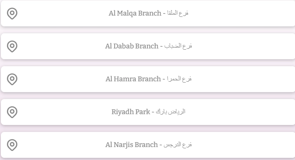
Task: Select the Al Malqa Branch English label
Action: 135,13
